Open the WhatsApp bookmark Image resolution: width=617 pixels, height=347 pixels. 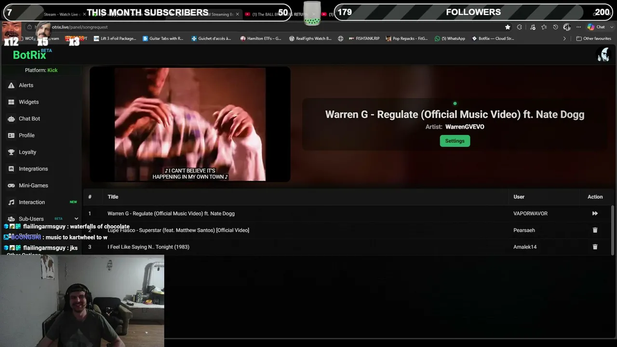(x=450, y=39)
